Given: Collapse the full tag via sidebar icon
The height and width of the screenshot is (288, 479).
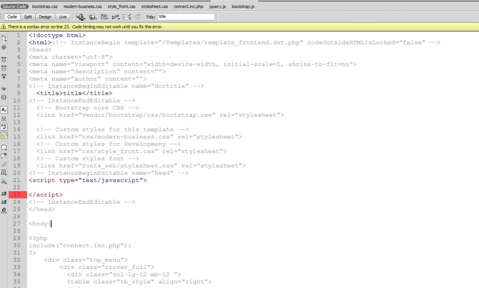Looking at the screenshot, I should (x=4, y=60).
